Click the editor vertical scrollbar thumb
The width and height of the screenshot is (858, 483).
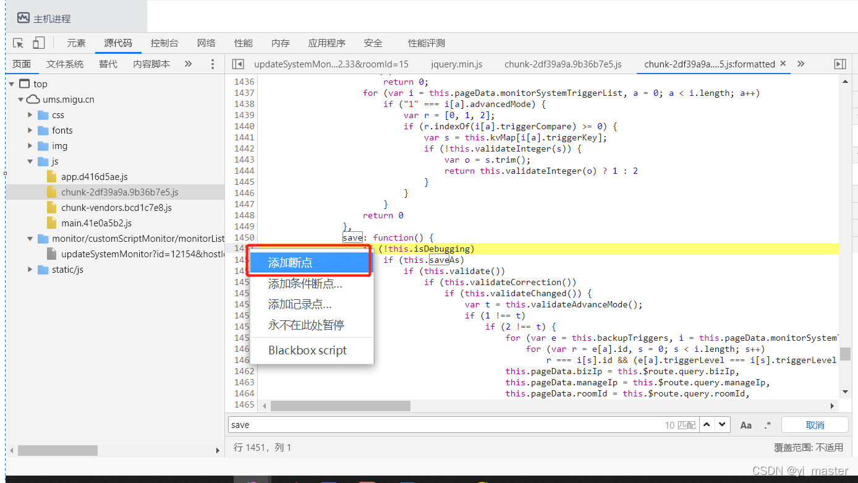tap(845, 354)
